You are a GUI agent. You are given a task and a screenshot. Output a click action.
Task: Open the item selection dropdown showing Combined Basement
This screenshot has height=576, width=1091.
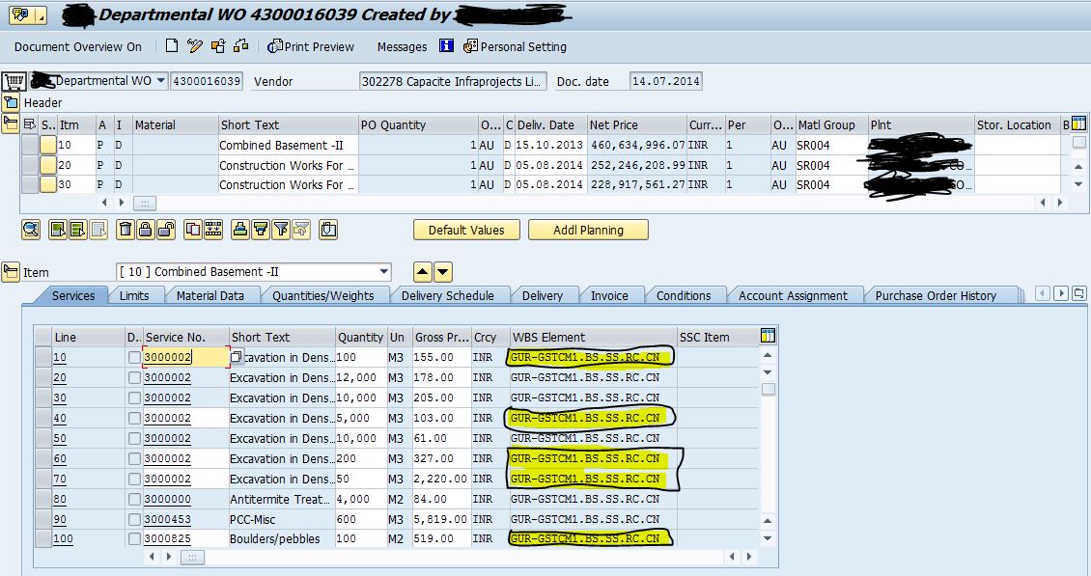click(x=385, y=271)
